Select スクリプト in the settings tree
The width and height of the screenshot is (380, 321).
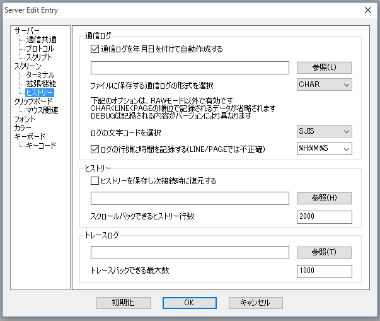tap(39, 57)
